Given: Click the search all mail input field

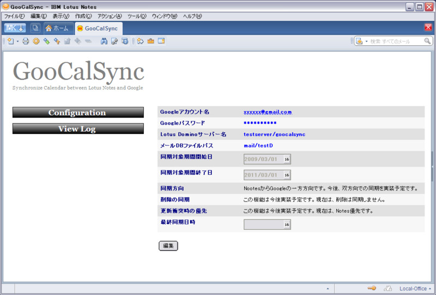Looking at the screenshot, I should pos(396,41).
